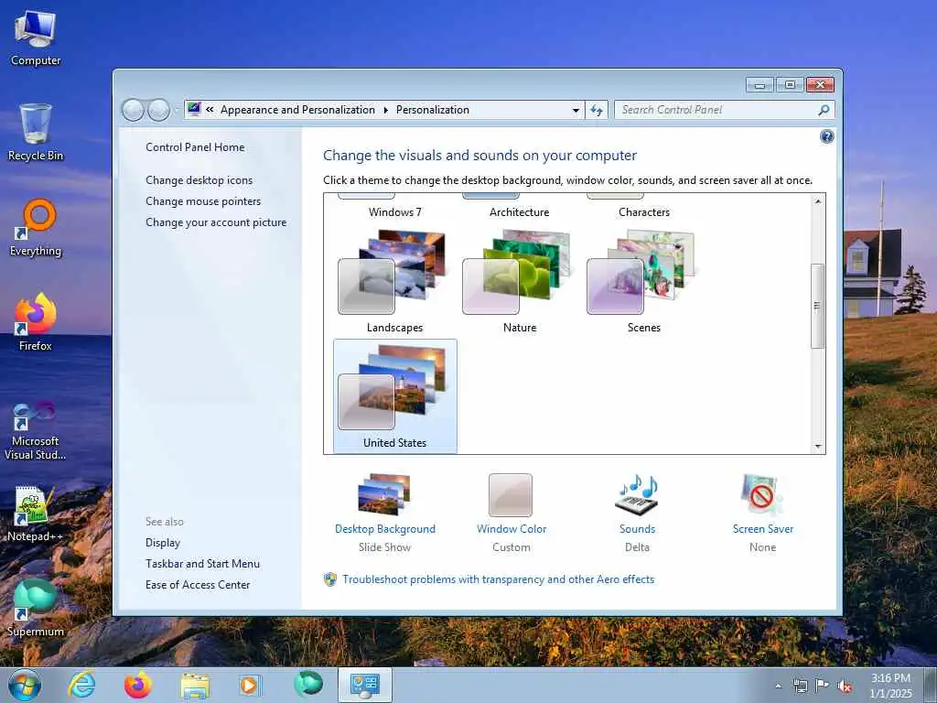Screen dimensions: 937x703
Task: Click the theme list scroll up arrow
Action: (818, 201)
